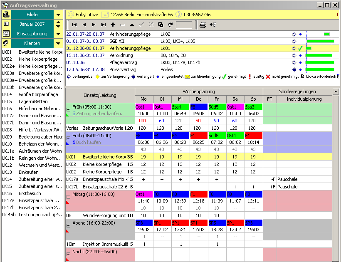Click the calendar icon beside Januar 2007
341x262 pixels.
pyautogui.click(x=6, y=24)
